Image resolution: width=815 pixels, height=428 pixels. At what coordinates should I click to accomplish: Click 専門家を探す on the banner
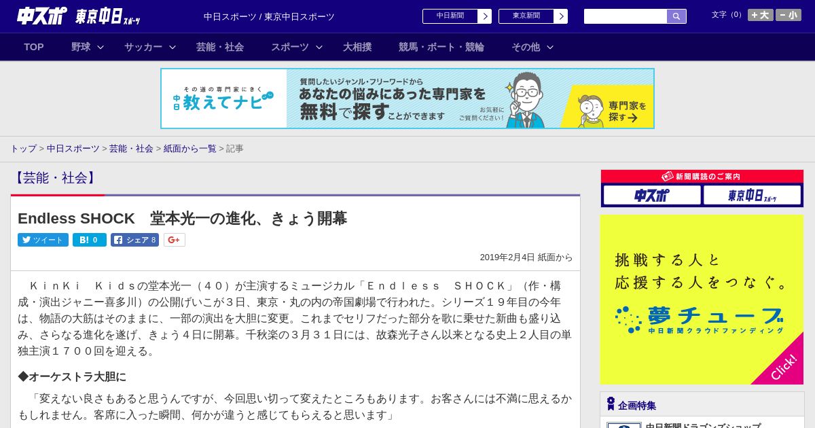point(626,111)
